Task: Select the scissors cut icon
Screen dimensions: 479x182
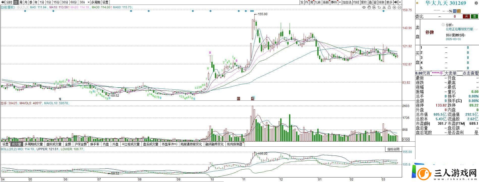Action: coord(384,8)
